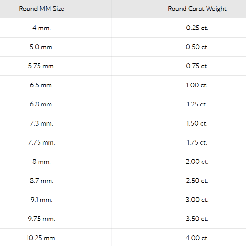Image resolution: width=246 pixels, height=246 pixels.
Task: Click the Round Carat Weight column header
Action: pyautogui.click(x=197, y=9)
